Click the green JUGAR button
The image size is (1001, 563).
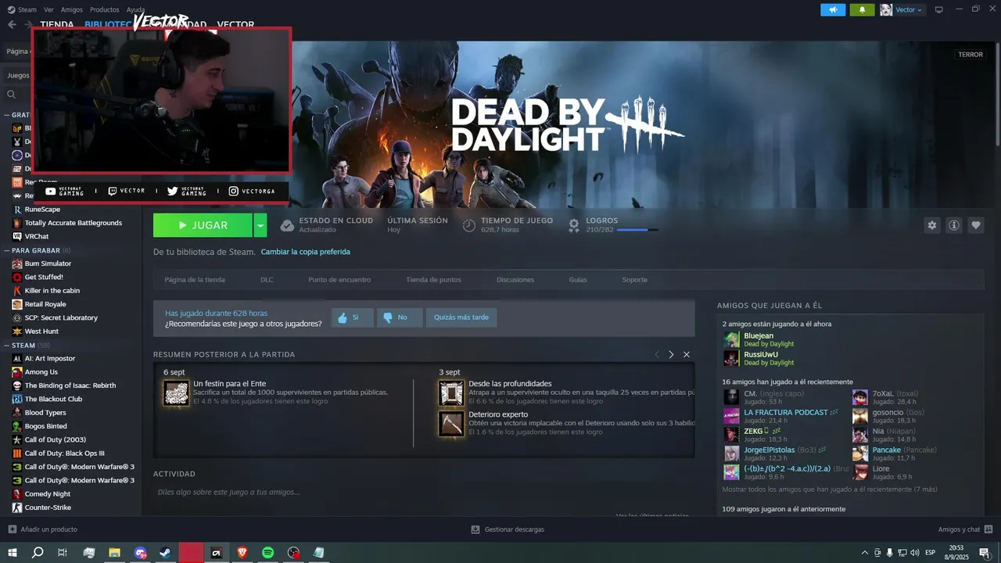click(203, 225)
